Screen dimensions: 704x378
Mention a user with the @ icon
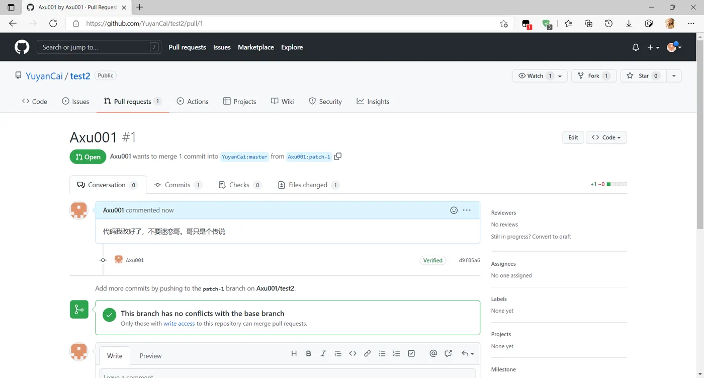tap(433, 354)
